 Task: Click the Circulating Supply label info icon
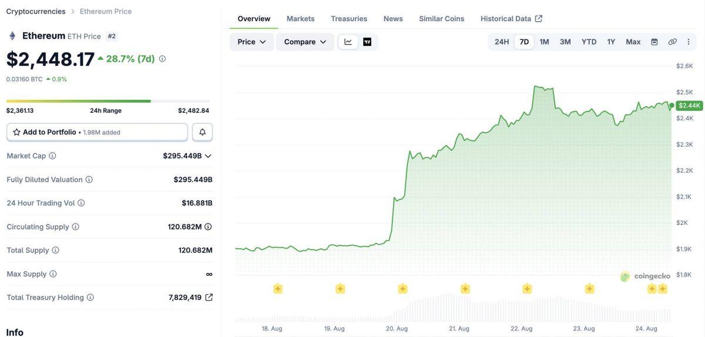pyautogui.click(x=75, y=227)
